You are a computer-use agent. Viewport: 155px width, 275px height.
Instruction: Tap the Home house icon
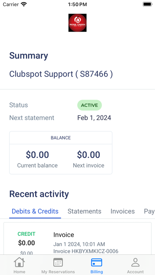click(x=19, y=262)
